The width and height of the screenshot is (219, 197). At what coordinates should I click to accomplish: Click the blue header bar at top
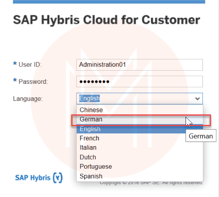point(109,2)
